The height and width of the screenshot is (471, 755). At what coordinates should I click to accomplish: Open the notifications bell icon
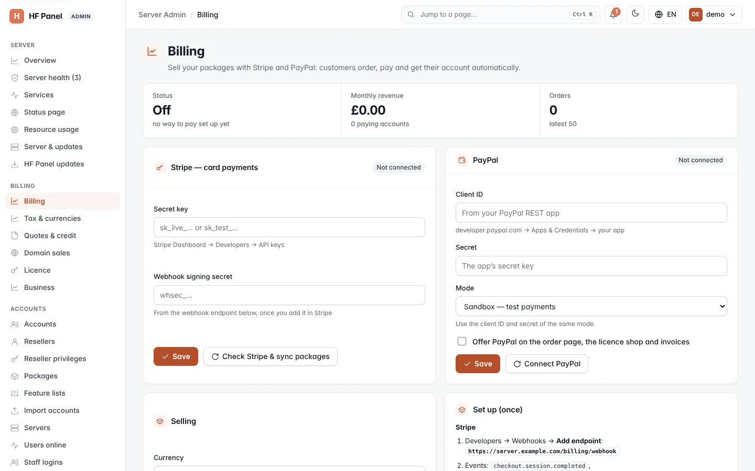(x=613, y=15)
